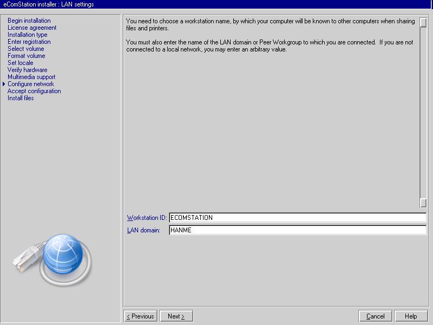Go to the Installation type step
The height and width of the screenshot is (325, 433).
[28, 35]
